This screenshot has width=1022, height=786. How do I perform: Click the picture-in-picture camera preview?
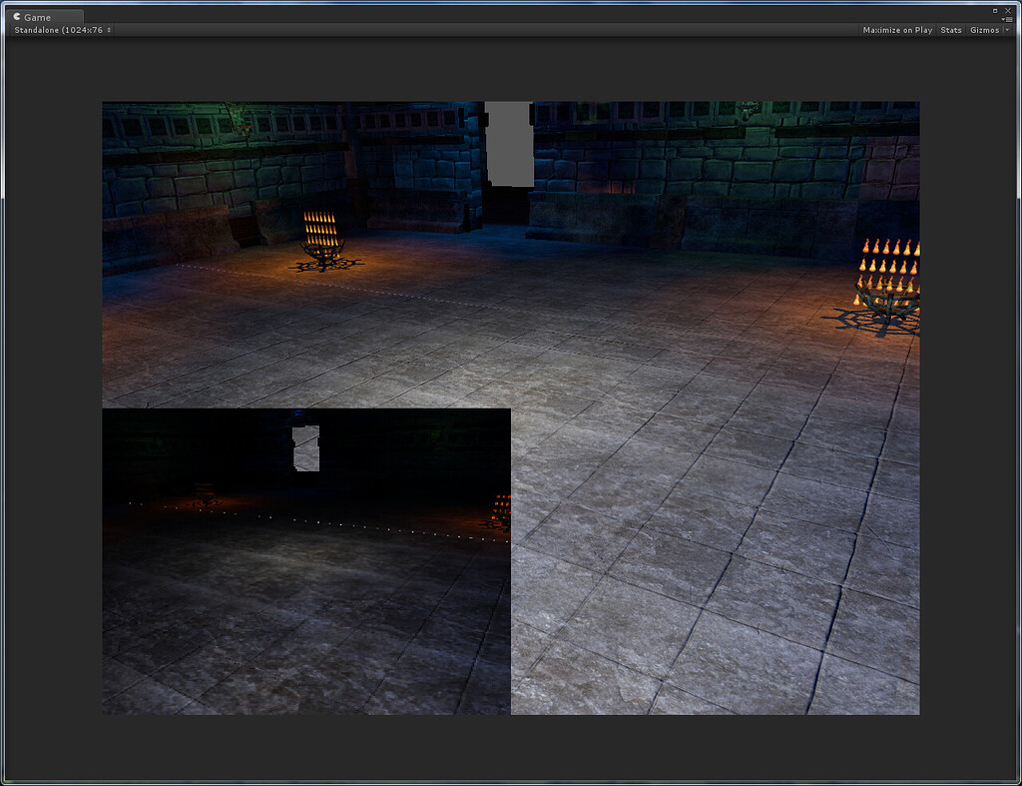click(x=305, y=560)
